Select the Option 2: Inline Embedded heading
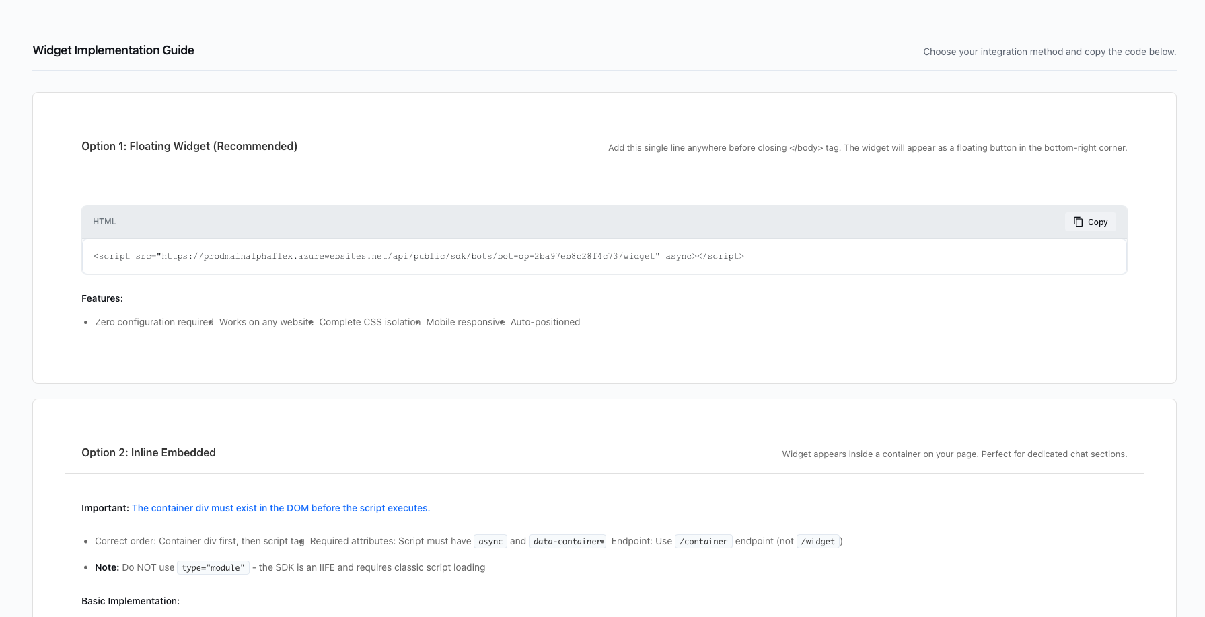The height and width of the screenshot is (617, 1205). pos(148,452)
